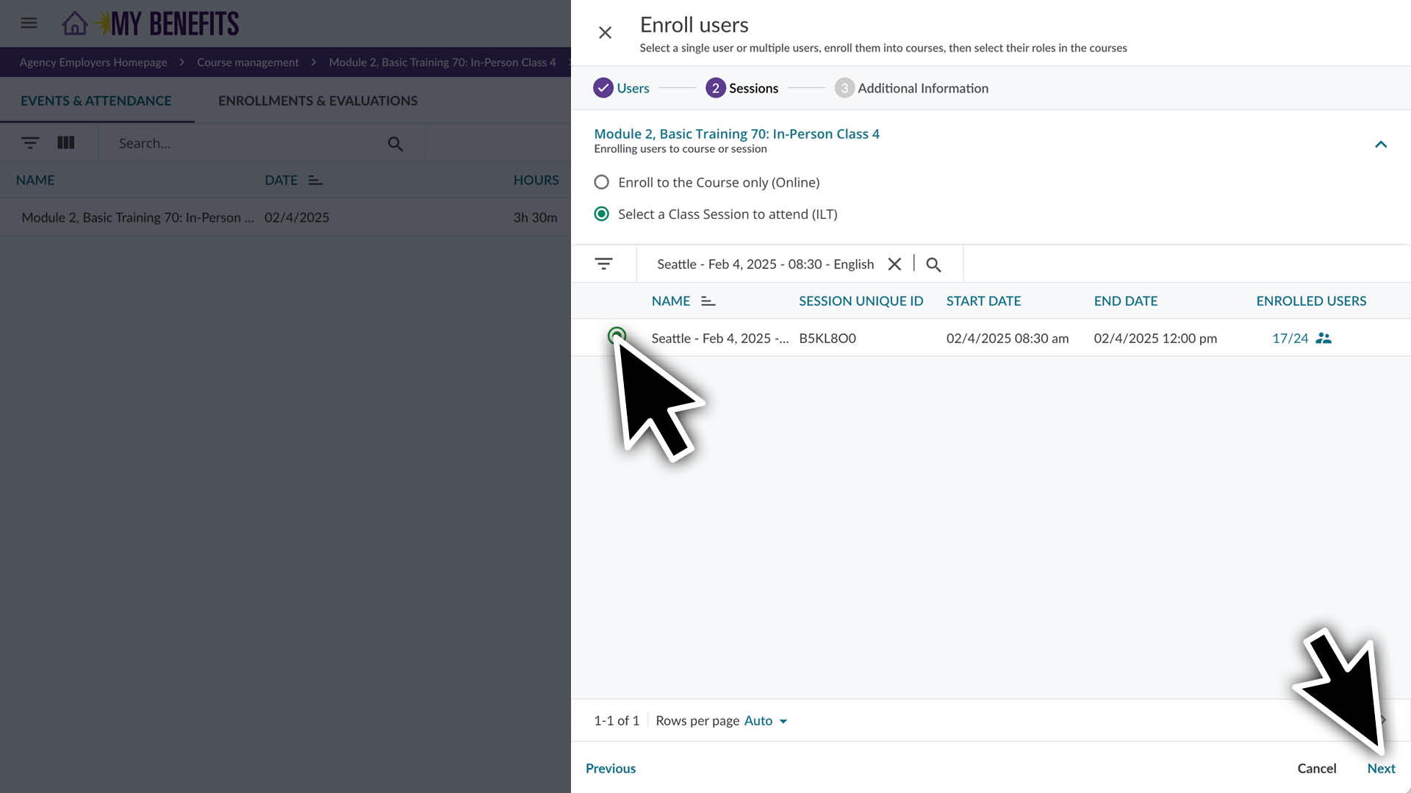Click the Previous button
The height and width of the screenshot is (793, 1411).
tap(611, 768)
